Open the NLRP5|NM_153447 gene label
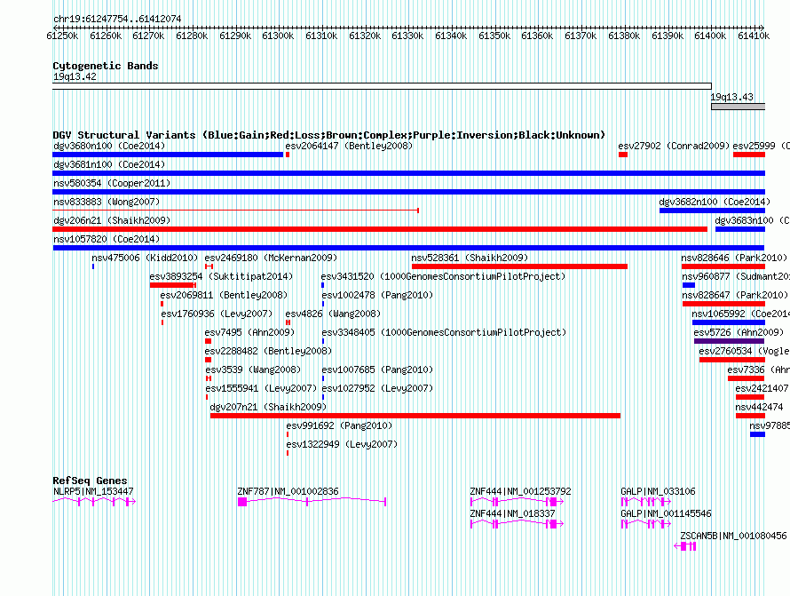This screenshot has height=596, width=790. point(93,491)
